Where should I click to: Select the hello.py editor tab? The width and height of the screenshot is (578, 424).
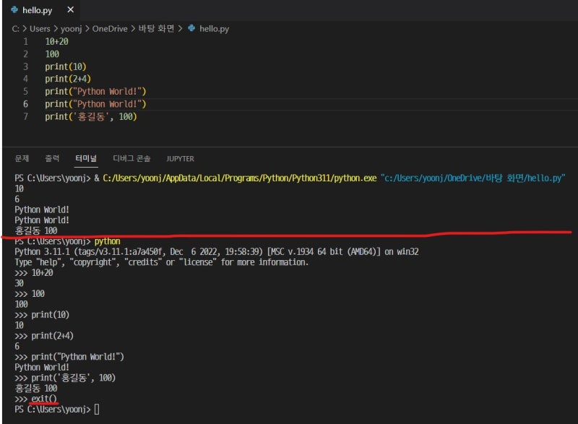click(41, 10)
